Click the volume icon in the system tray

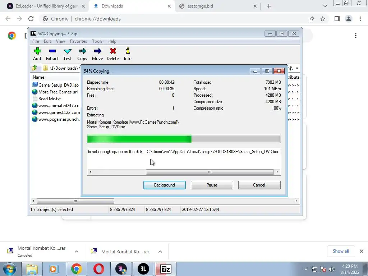pyautogui.click(x=332, y=269)
